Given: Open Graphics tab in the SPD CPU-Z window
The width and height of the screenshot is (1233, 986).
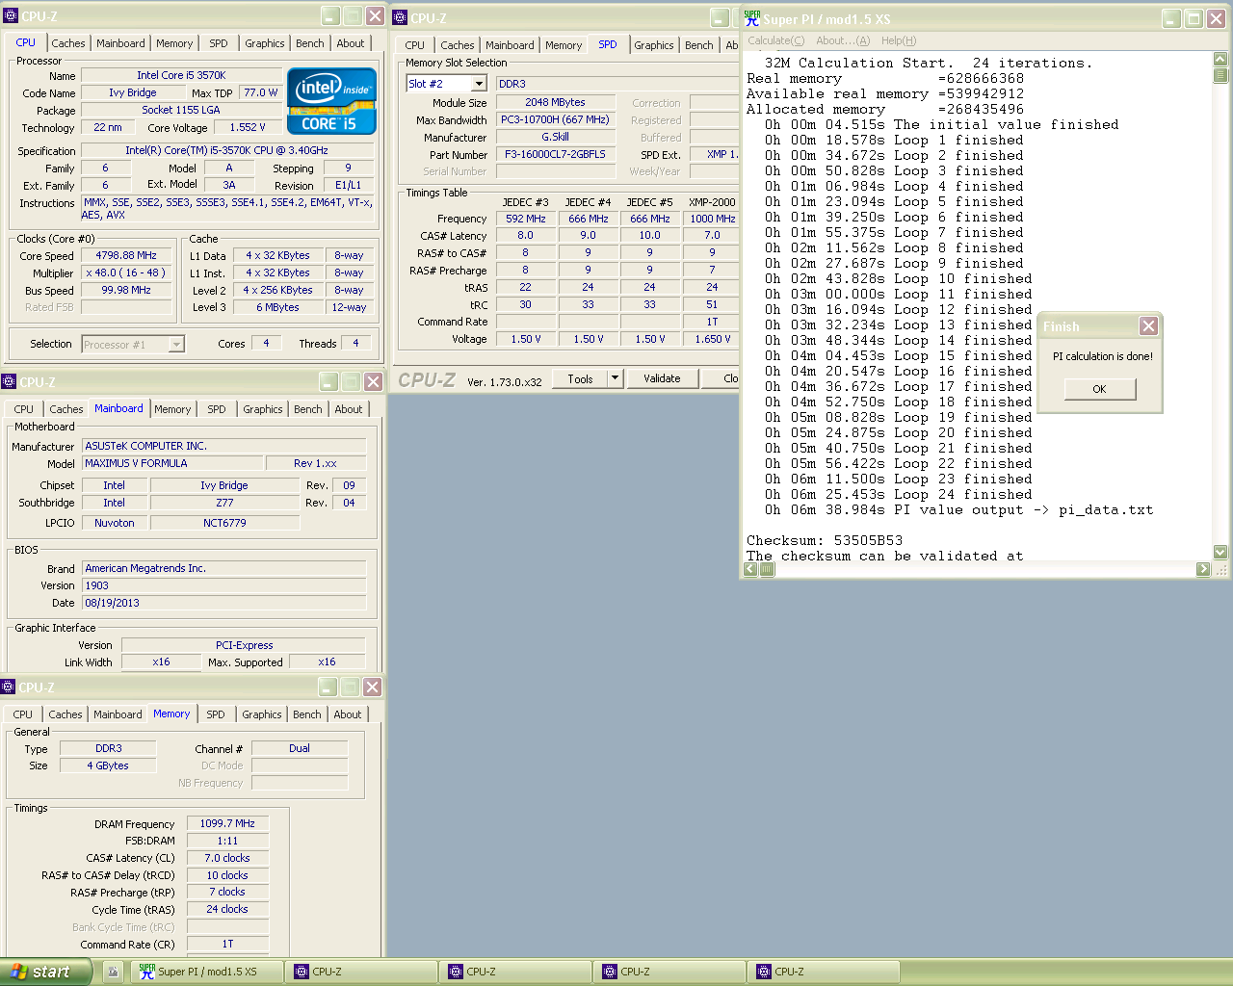Looking at the screenshot, I should (654, 45).
